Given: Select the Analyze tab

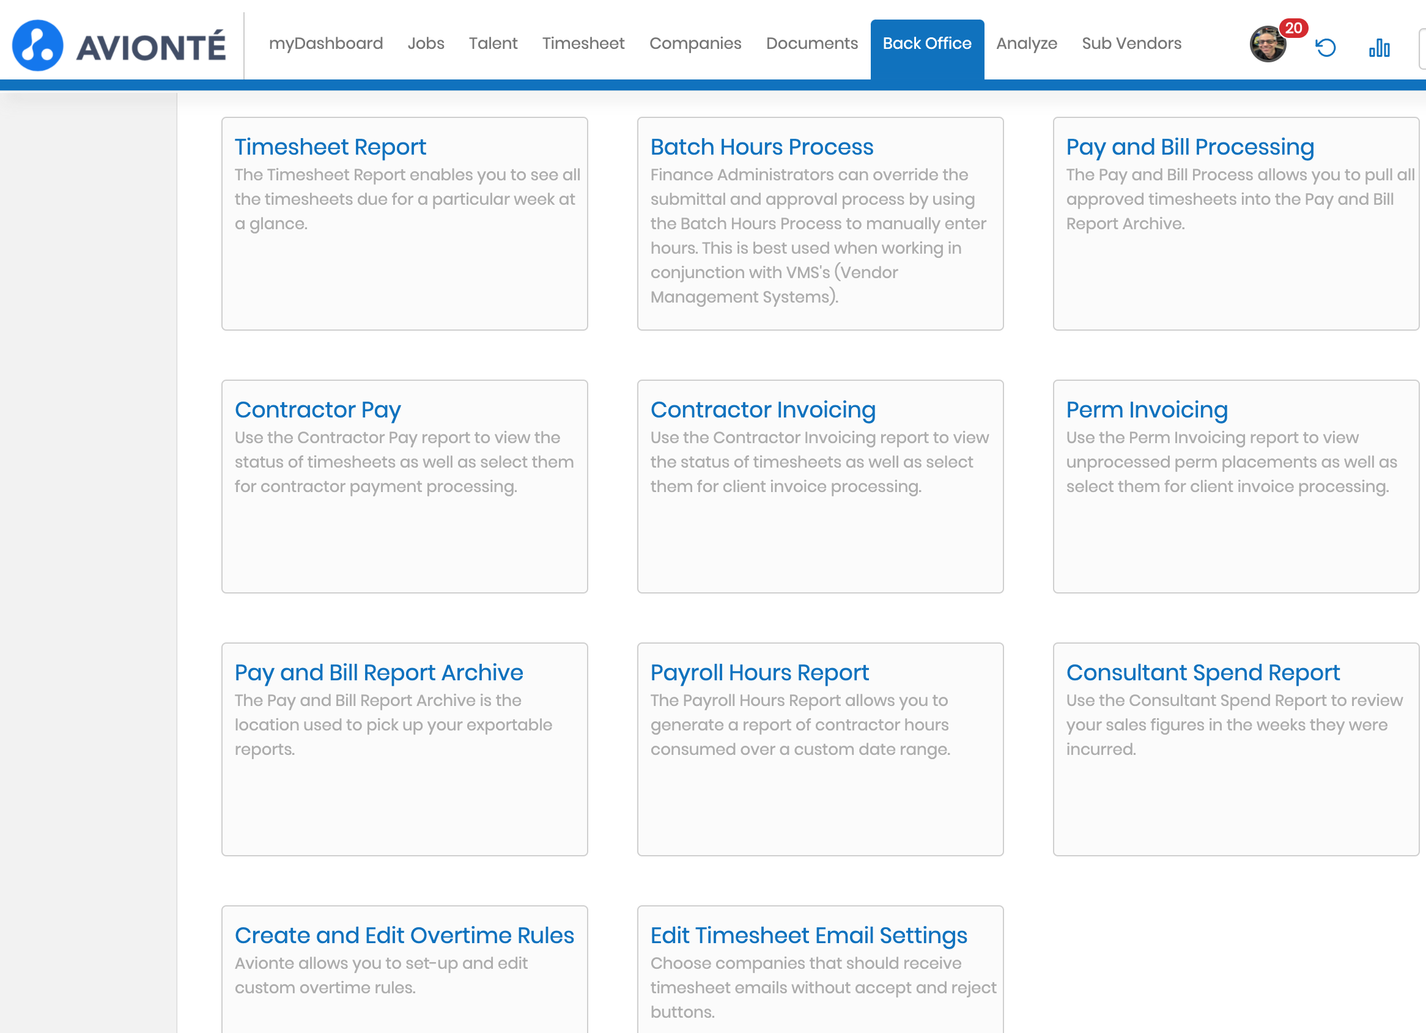Looking at the screenshot, I should tap(1026, 43).
